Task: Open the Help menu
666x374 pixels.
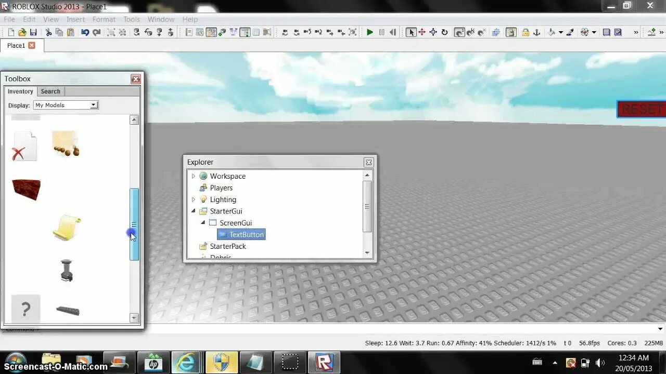Action: point(190,19)
